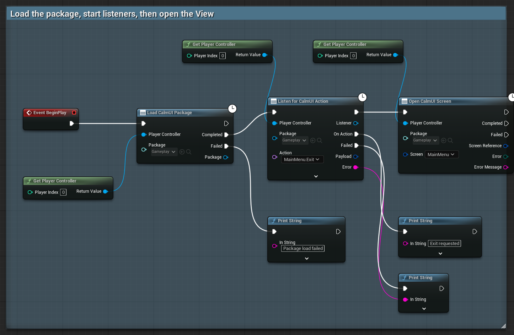This screenshot has height=335, width=514.
Task: Click the comment box resize handle
Action: click(503, 326)
